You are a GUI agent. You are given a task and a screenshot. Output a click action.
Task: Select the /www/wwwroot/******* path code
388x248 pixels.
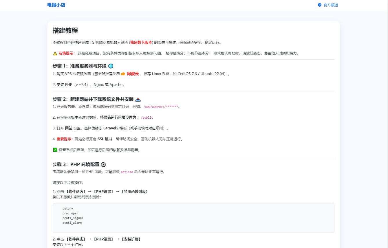click(x=161, y=106)
